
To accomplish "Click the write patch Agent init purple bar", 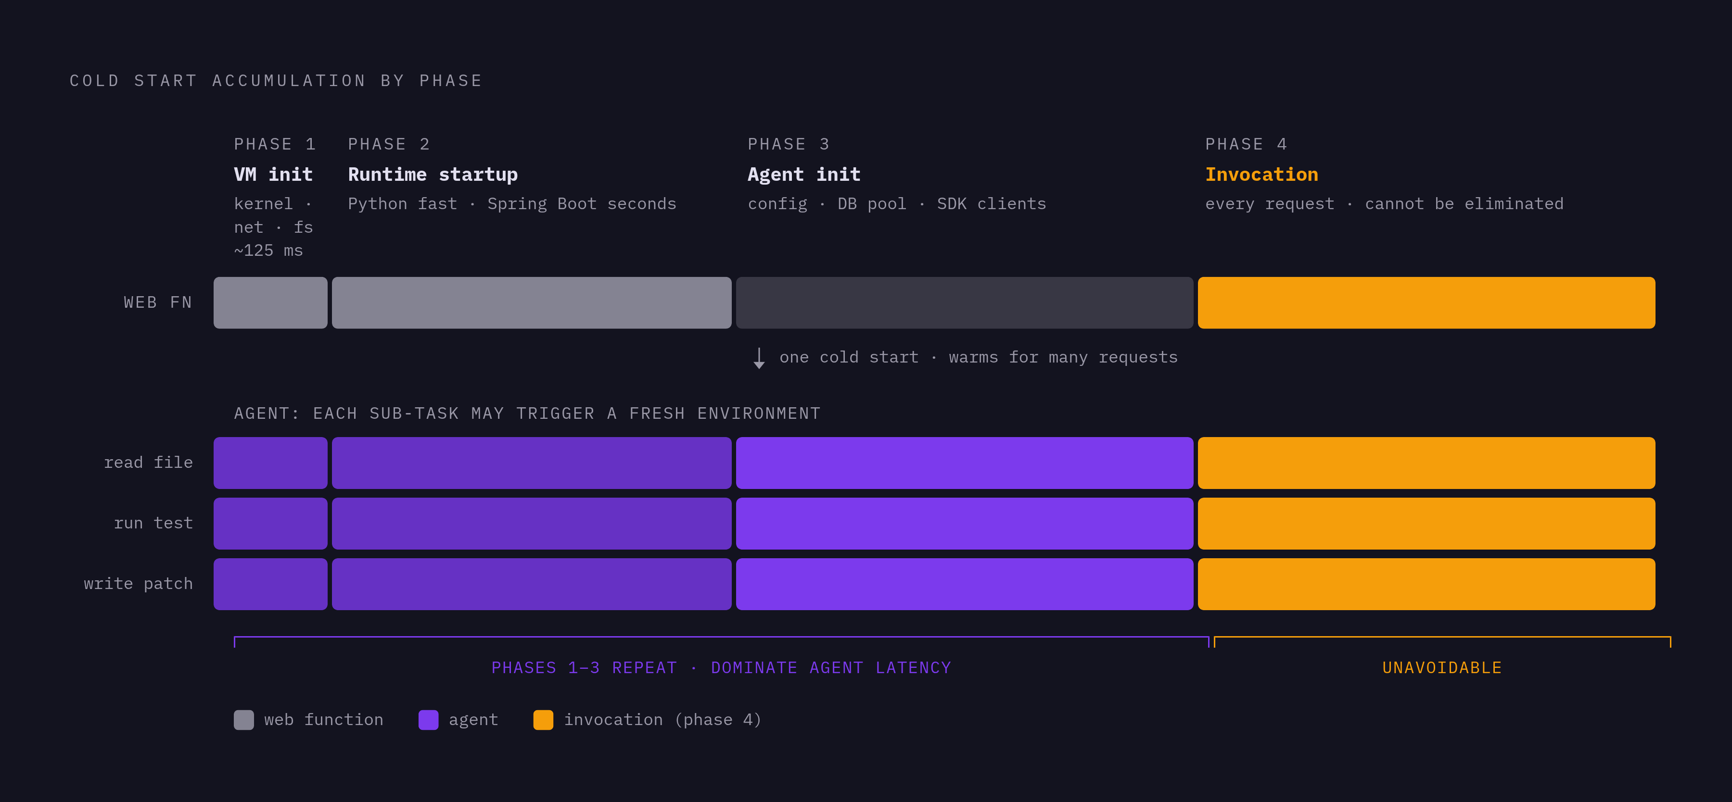I will pos(965,584).
